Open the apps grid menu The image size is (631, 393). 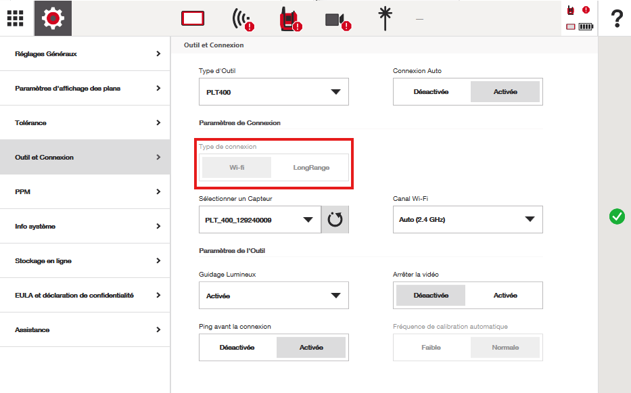[x=16, y=18]
